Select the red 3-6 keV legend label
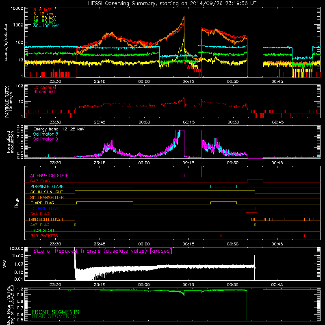The image size is (325, 325). click(x=42, y=10)
